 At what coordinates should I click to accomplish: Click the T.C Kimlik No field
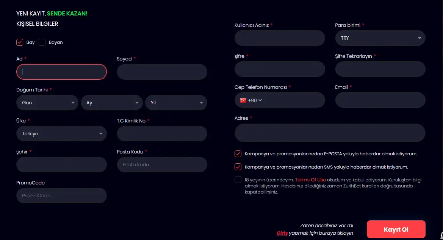(x=162, y=133)
